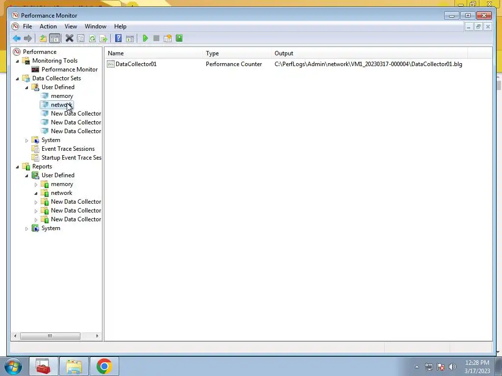Open the View menu
502x376 pixels.
click(71, 26)
